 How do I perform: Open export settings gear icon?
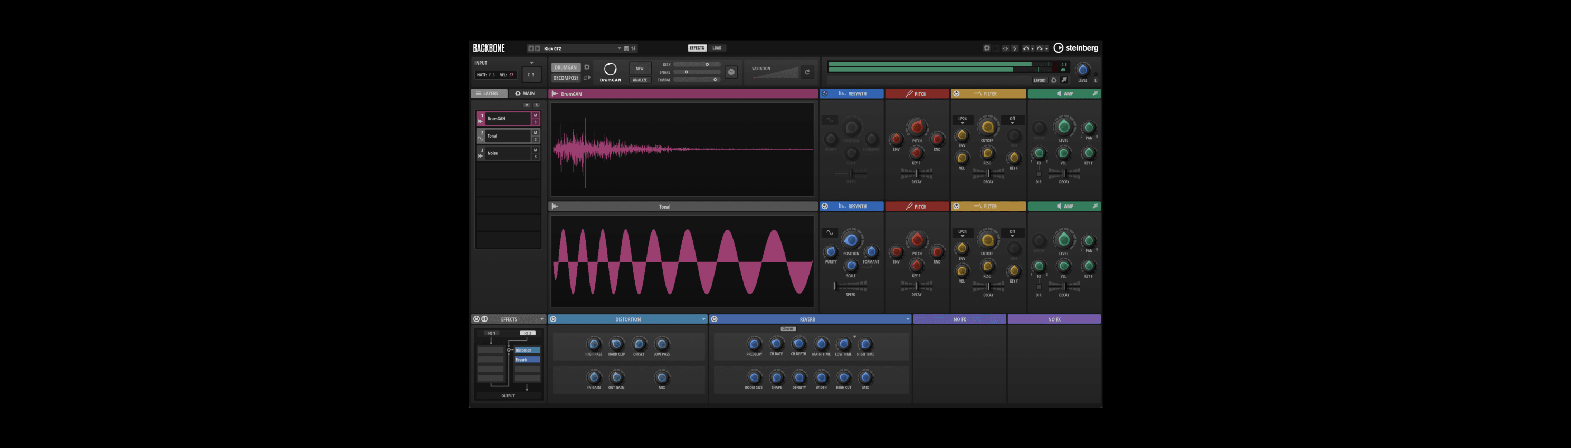[1054, 80]
